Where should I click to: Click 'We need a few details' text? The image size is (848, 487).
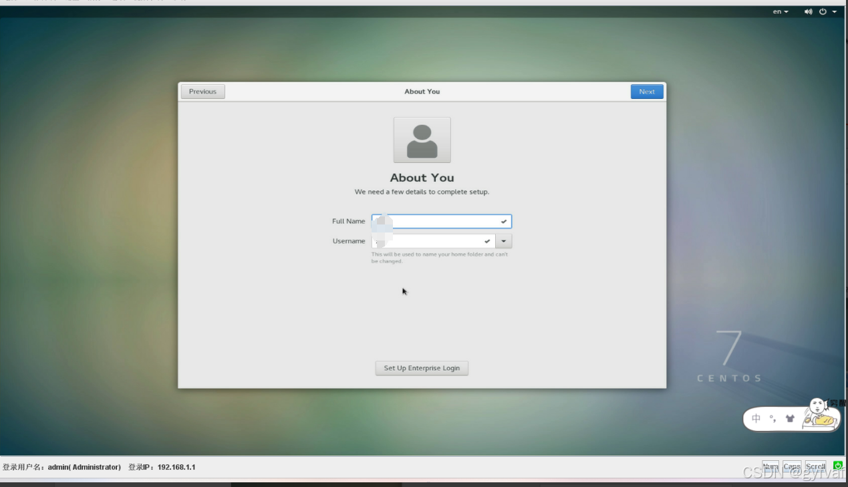(422, 192)
